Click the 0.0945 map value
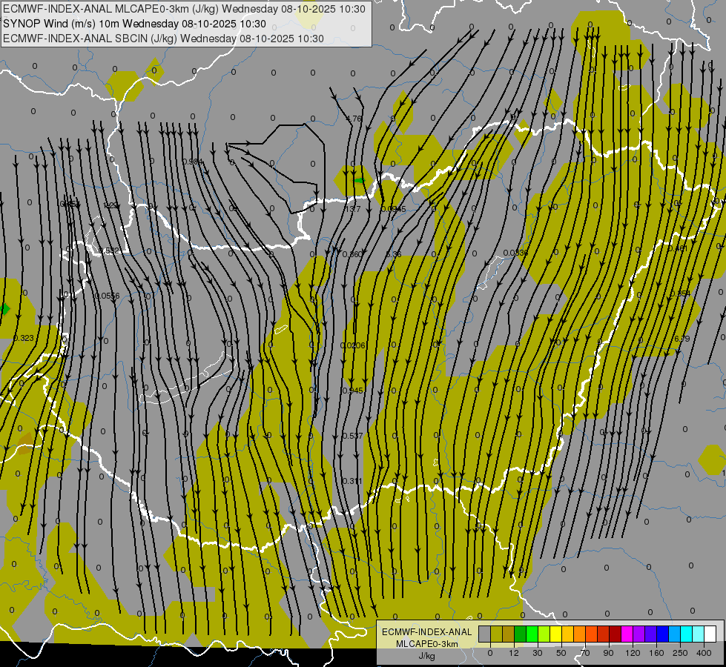726x667 pixels. 393,209
